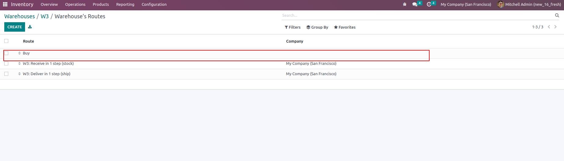Go to previous page arrow

coord(549,27)
